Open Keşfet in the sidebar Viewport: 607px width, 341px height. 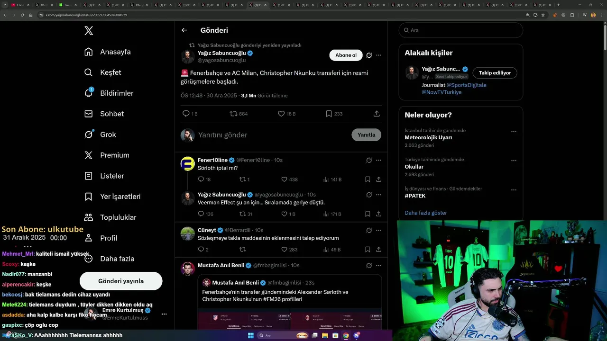(x=103, y=72)
